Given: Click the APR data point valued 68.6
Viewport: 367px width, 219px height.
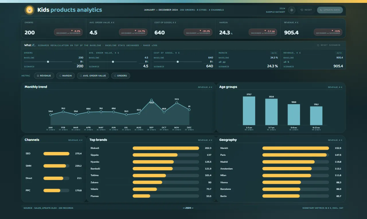Looking at the screenshot, I should click(88, 112).
